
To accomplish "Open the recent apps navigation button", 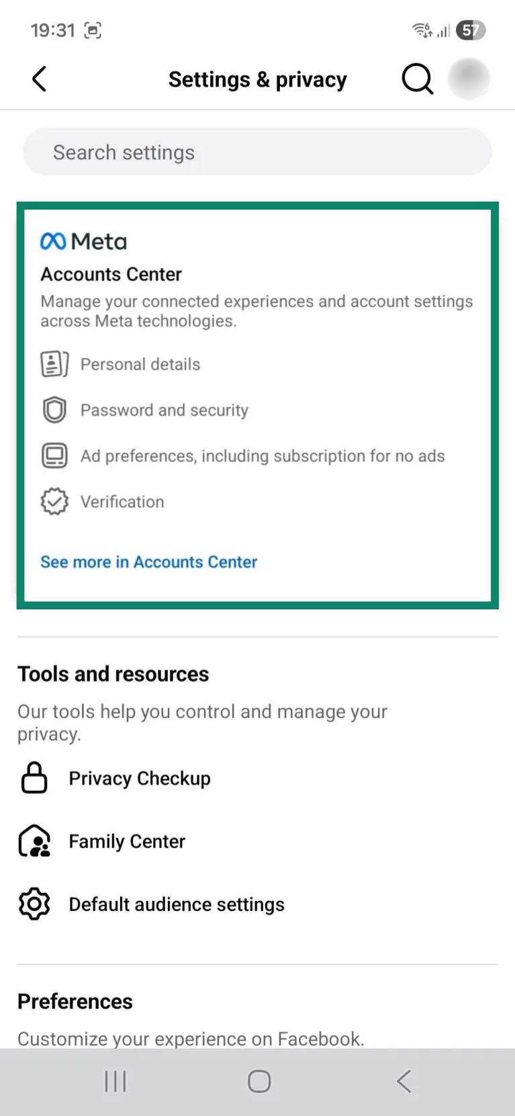I will click(x=115, y=1081).
